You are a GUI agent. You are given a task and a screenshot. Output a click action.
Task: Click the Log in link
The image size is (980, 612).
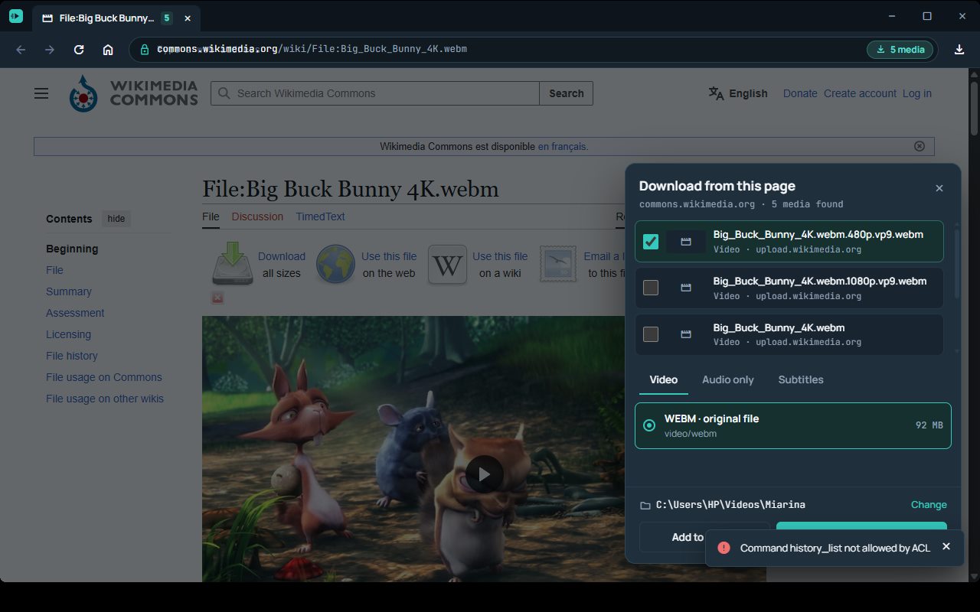click(x=917, y=93)
